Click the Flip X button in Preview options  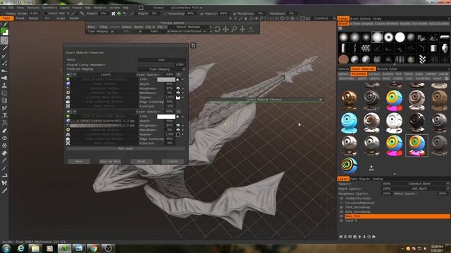pos(150,27)
